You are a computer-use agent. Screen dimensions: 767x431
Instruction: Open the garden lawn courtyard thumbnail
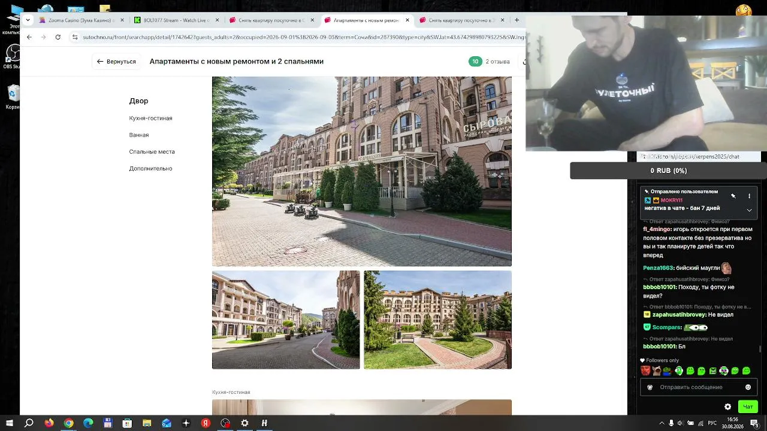pyautogui.click(x=438, y=320)
